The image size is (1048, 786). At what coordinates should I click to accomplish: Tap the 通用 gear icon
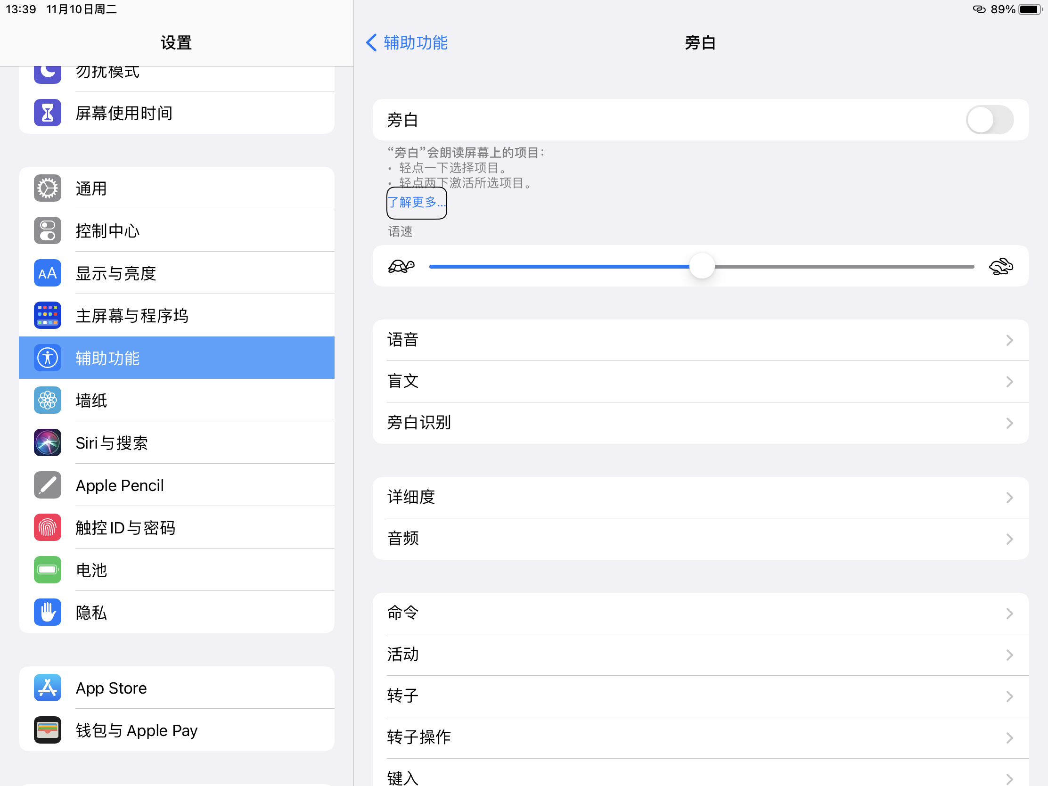(x=48, y=188)
